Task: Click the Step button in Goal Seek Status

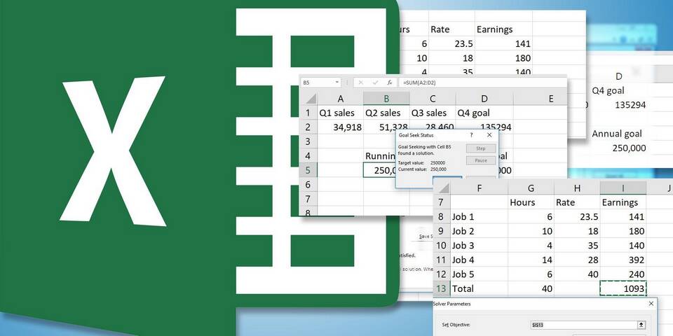Action: coord(481,148)
